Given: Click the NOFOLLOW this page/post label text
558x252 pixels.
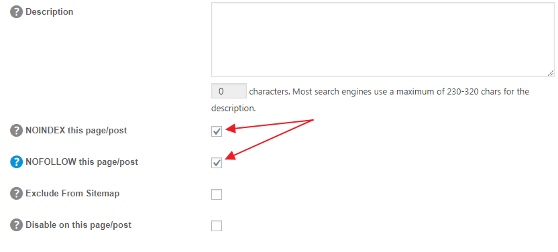Looking at the screenshot, I should [82, 162].
